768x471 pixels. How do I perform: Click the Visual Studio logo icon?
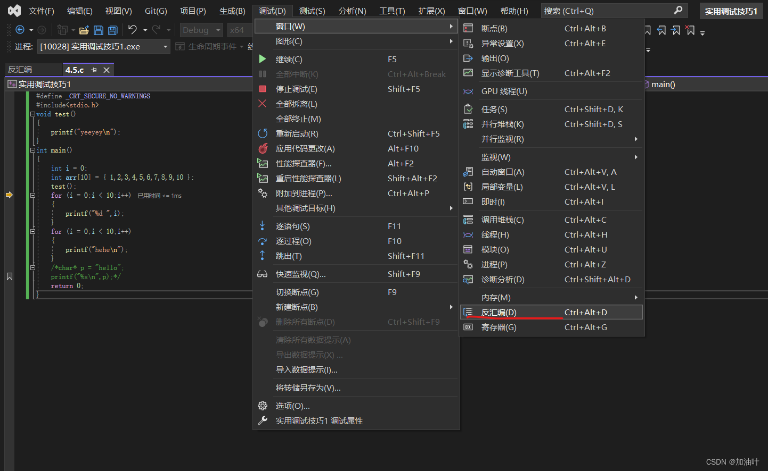click(x=14, y=10)
